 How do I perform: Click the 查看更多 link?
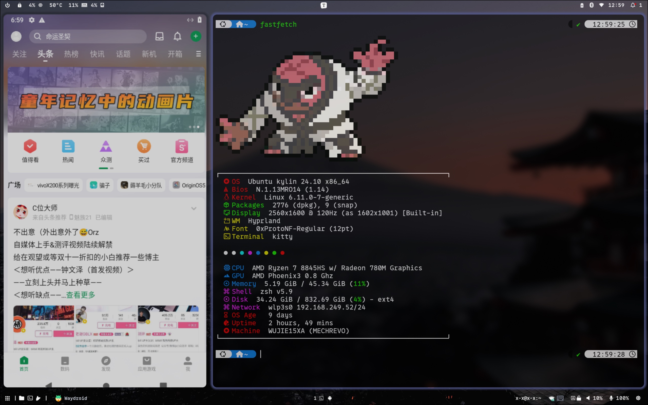(x=81, y=295)
